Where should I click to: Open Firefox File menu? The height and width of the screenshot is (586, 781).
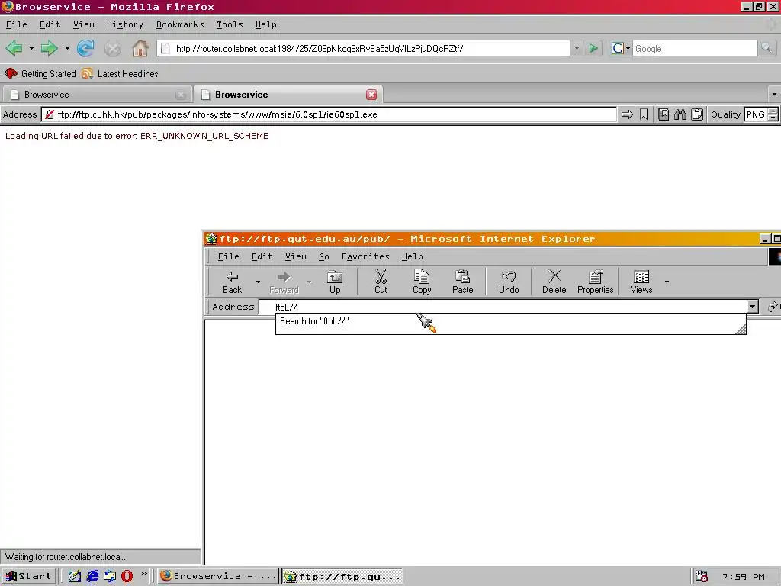[x=17, y=24]
